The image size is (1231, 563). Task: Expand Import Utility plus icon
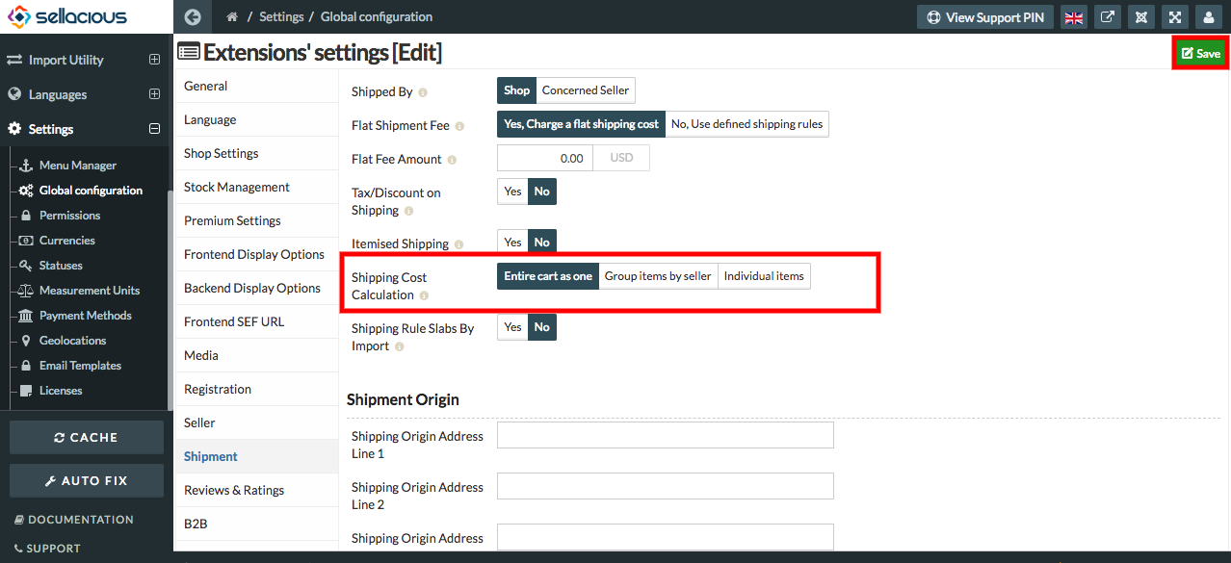(154, 60)
